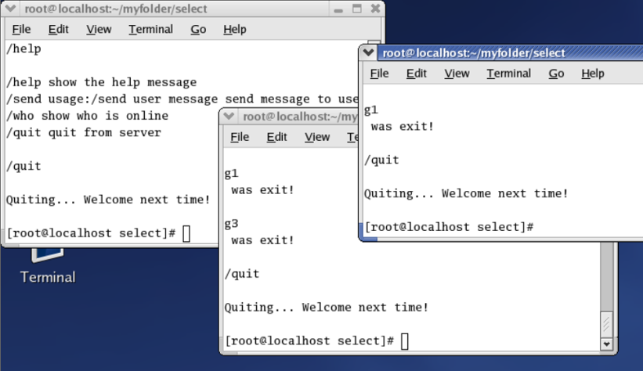
Task: Open View menu in the right terminal window
Action: tap(457, 74)
